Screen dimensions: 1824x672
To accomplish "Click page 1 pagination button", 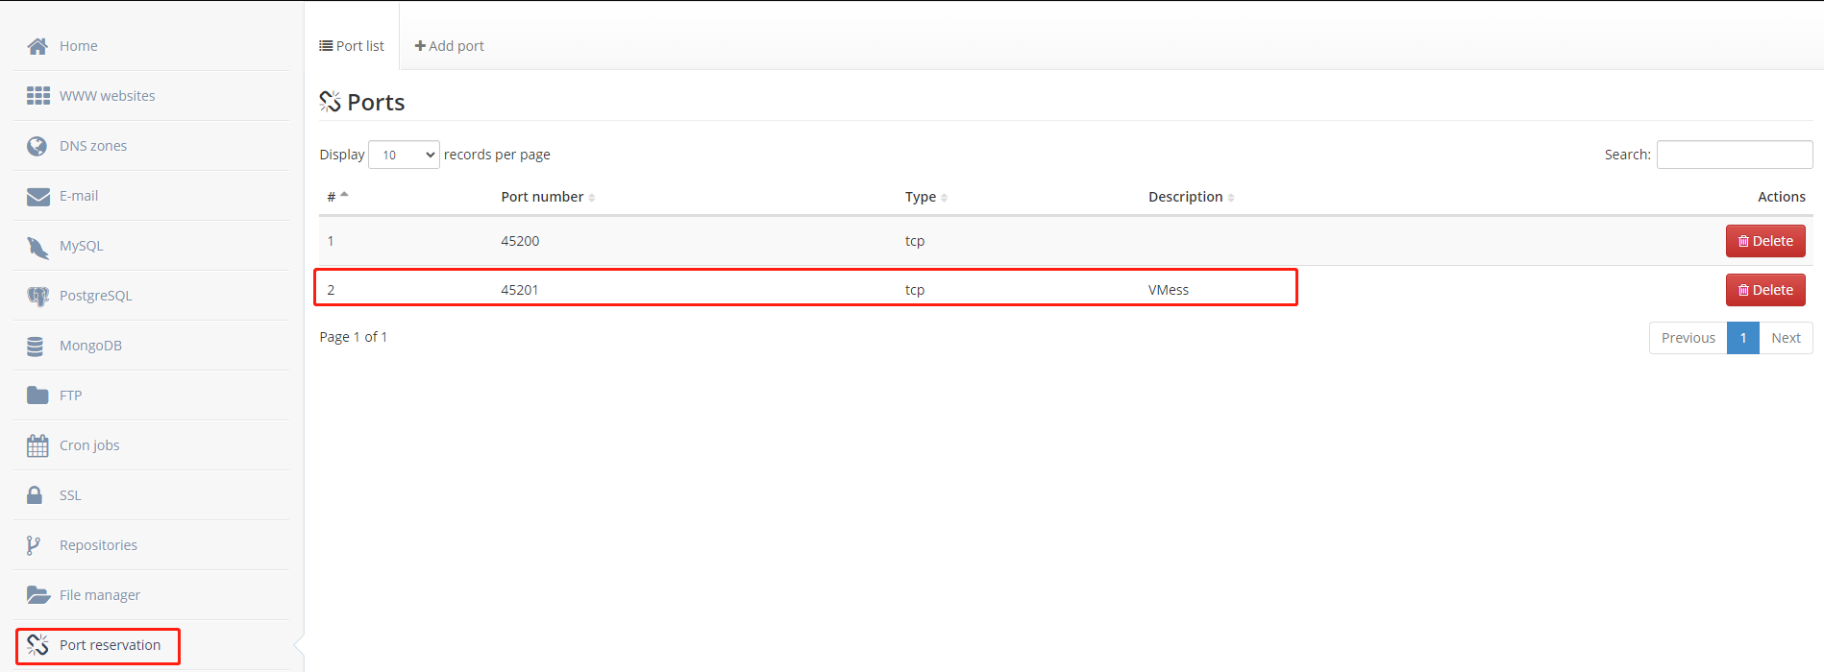I will pyautogui.click(x=1743, y=338).
